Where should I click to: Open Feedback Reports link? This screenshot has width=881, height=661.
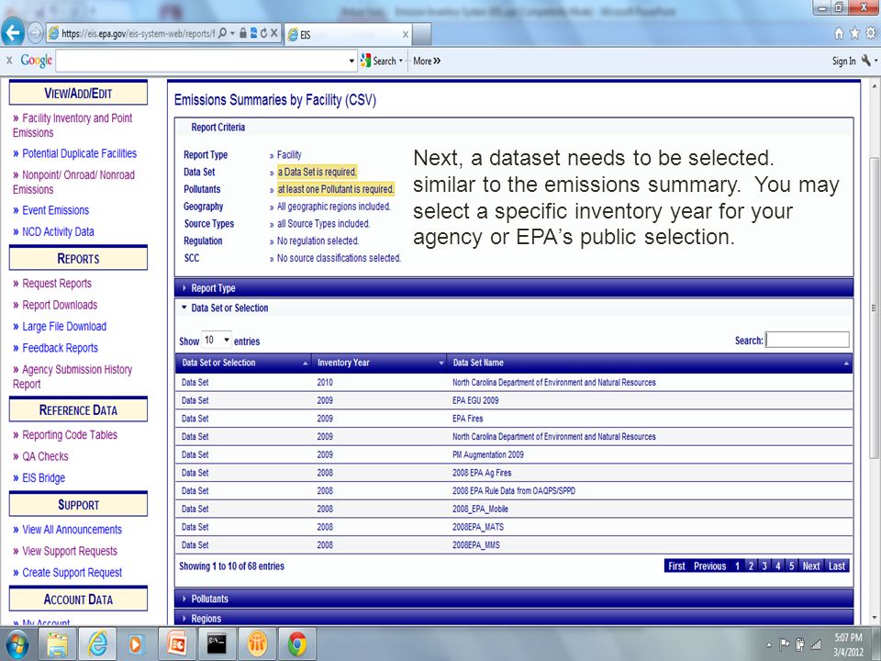pos(61,348)
